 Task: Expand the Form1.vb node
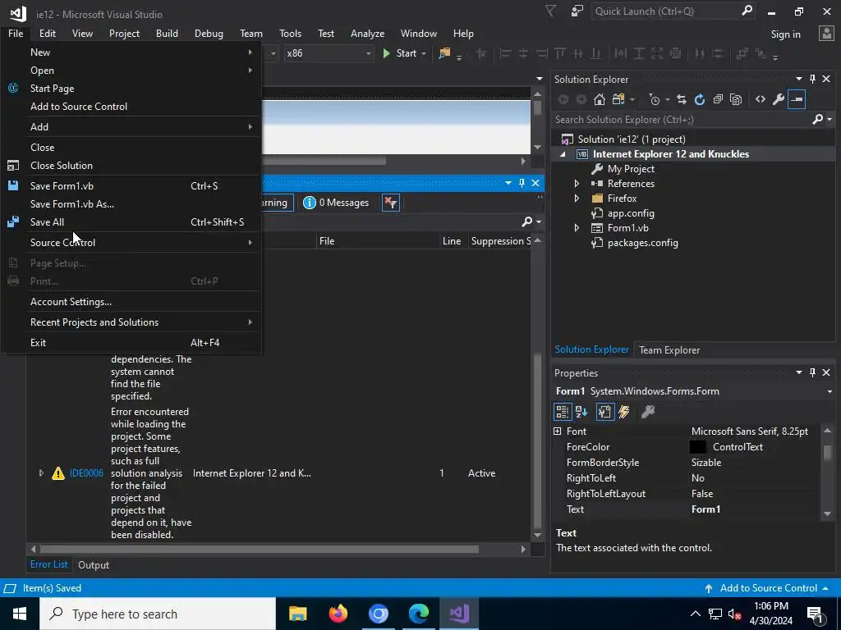[577, 228]
